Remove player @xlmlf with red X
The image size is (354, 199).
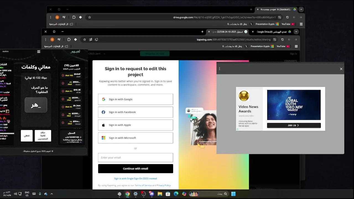tap(63, 75)
